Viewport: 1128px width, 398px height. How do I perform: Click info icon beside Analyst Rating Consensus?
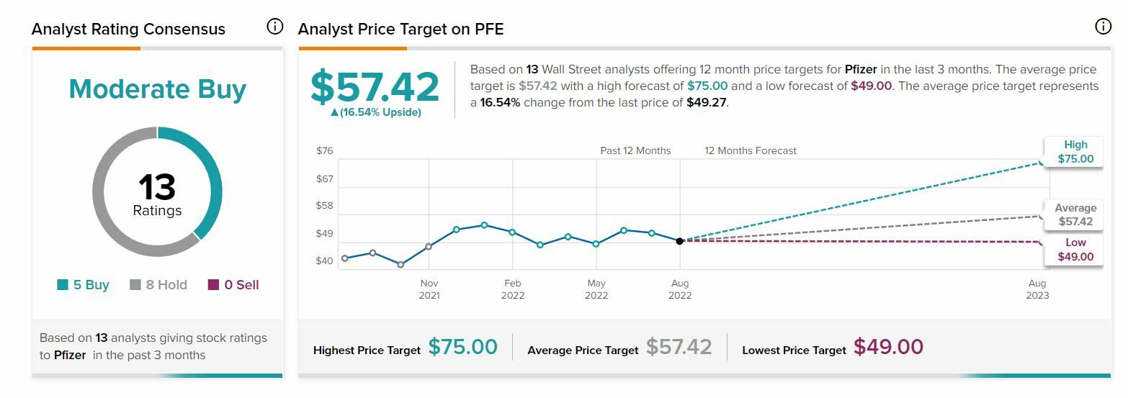coord(274,27)
